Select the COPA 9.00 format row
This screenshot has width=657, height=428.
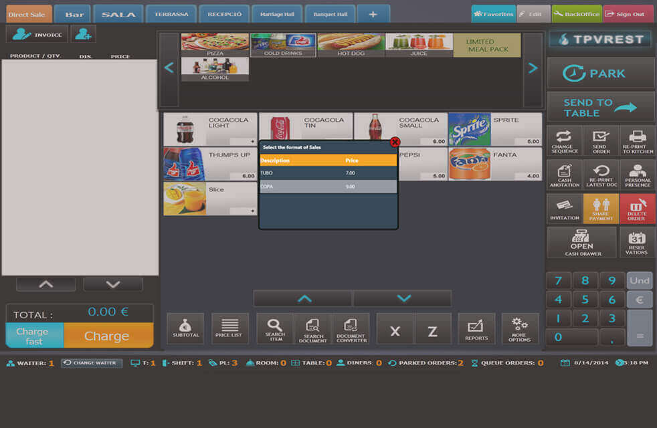click(x=328, y=187)
